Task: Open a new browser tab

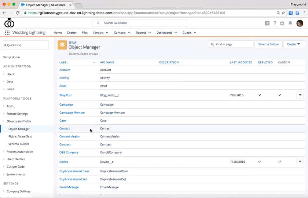Action: (79, 5)
